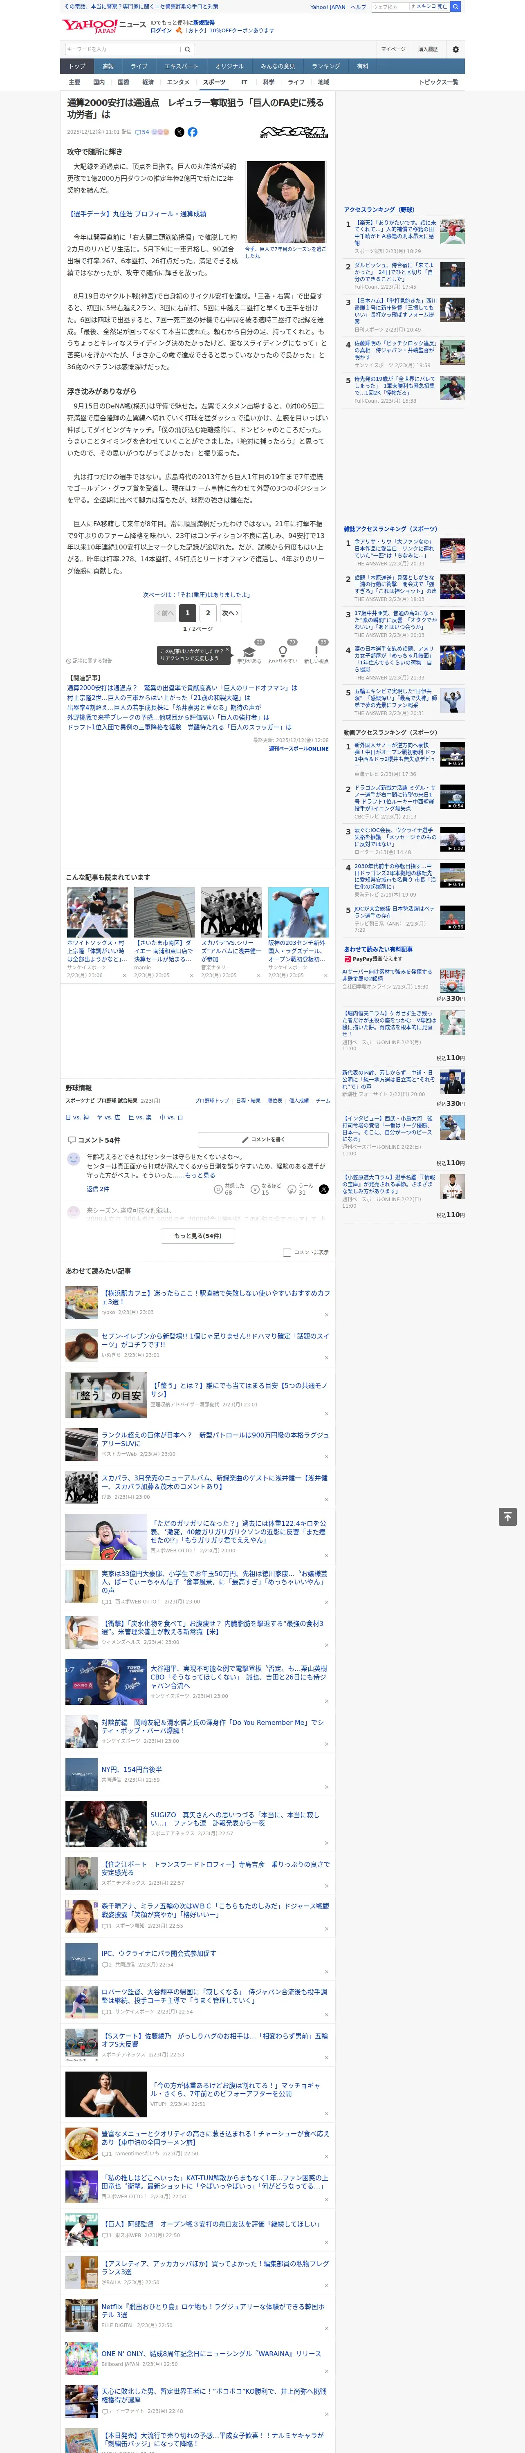Open the 購入履歴 link
The width and height of the screenshot is (525, 2453).
pos(428,49)
